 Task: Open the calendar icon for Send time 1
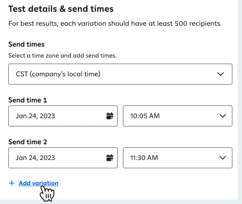(110, 116)
